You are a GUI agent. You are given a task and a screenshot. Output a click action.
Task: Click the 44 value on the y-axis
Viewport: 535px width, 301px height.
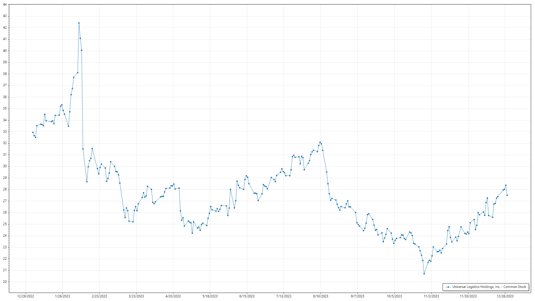coord(5,5)
